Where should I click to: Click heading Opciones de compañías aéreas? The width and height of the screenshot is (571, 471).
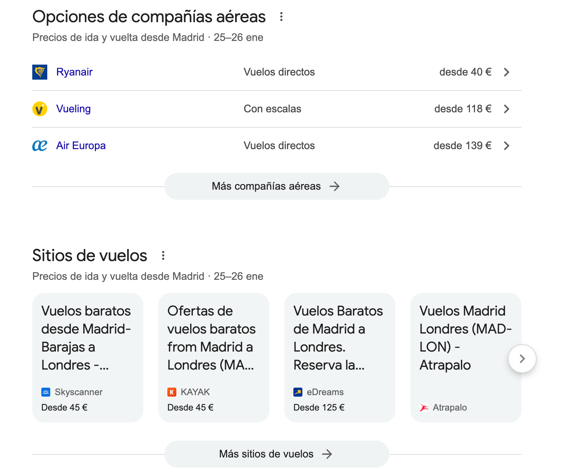[x=149, y=17]
